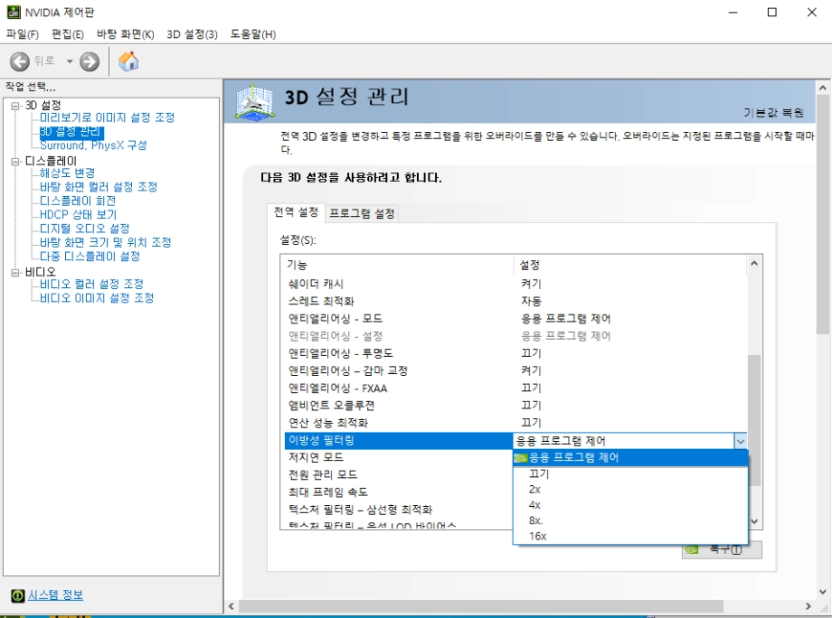Select 앤티앨리어싱 - 모드 row

(515, 319)
